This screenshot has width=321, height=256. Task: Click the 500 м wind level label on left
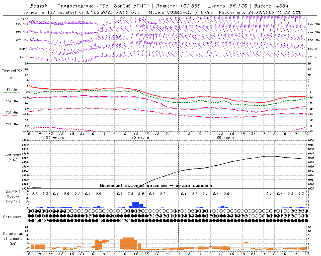point(24,49)
